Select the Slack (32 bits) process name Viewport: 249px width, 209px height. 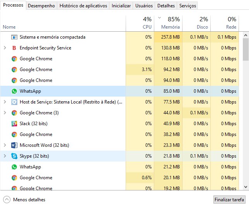(34, 124)
